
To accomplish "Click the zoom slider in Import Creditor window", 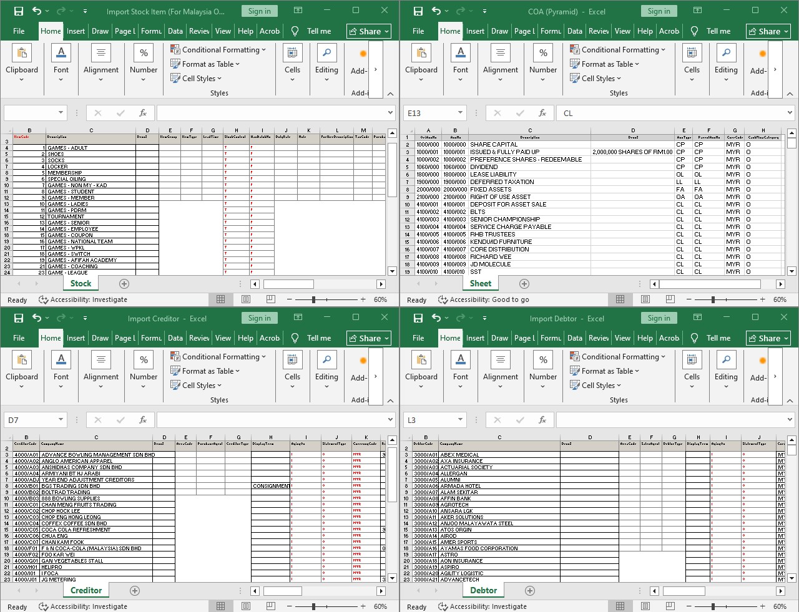I will pyautogui.click(x=313, y=606).
